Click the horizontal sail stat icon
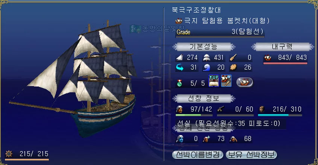 206,58
